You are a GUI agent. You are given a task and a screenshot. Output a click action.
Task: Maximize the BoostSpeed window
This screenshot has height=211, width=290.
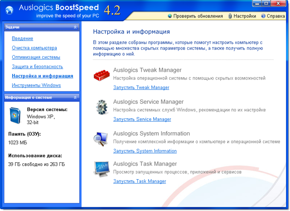click(266, 3)
